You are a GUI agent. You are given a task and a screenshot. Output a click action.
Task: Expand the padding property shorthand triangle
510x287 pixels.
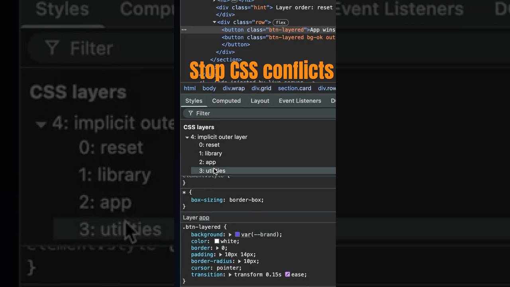[220, 255]
